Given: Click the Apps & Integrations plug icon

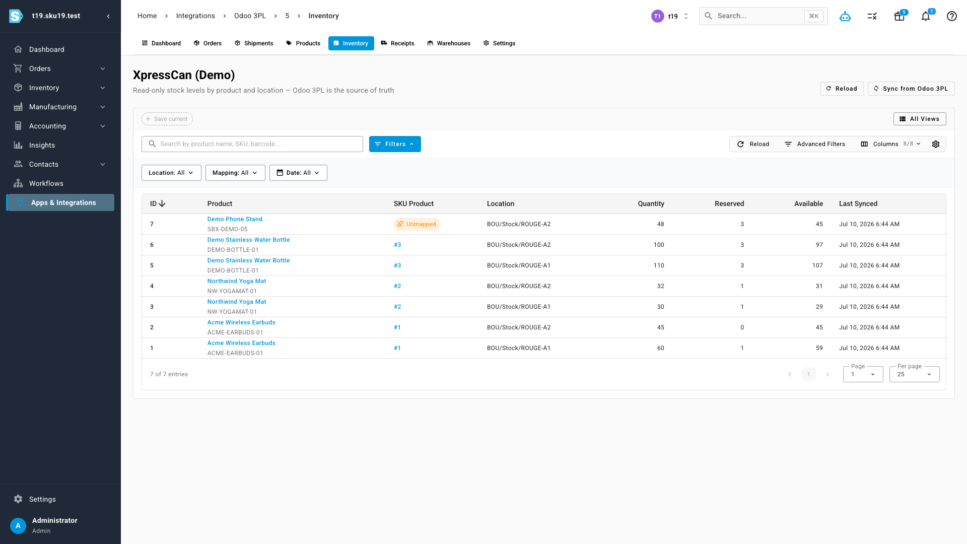Looking at the screenshot, I should pos(20,202).
